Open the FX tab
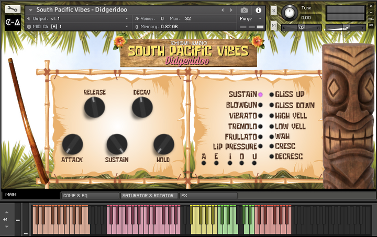Viewport: 377px width, 237px height. (x=208, y=196)
